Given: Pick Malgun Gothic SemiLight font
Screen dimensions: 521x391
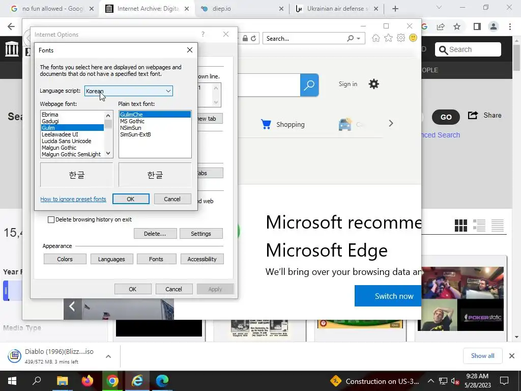Looking at the screenshot, I should [x=72, y=154].
